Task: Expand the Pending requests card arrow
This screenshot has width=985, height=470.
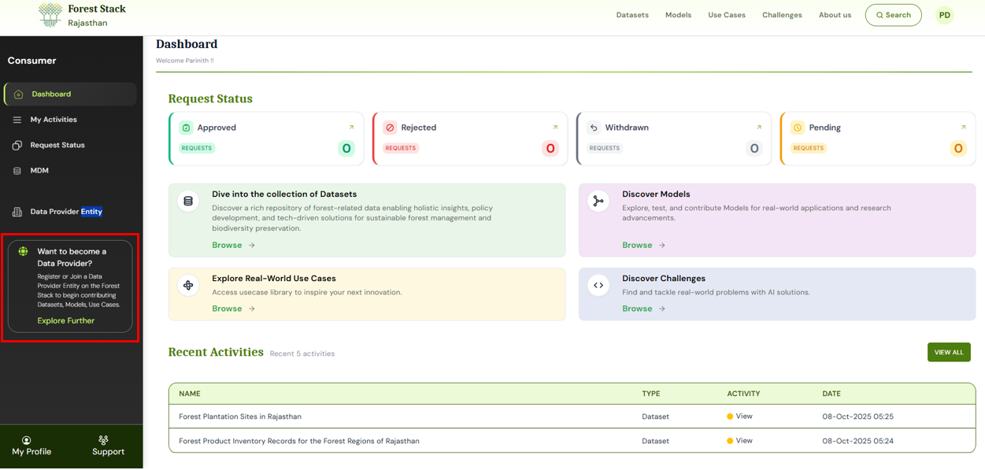Action: point(963,126)
